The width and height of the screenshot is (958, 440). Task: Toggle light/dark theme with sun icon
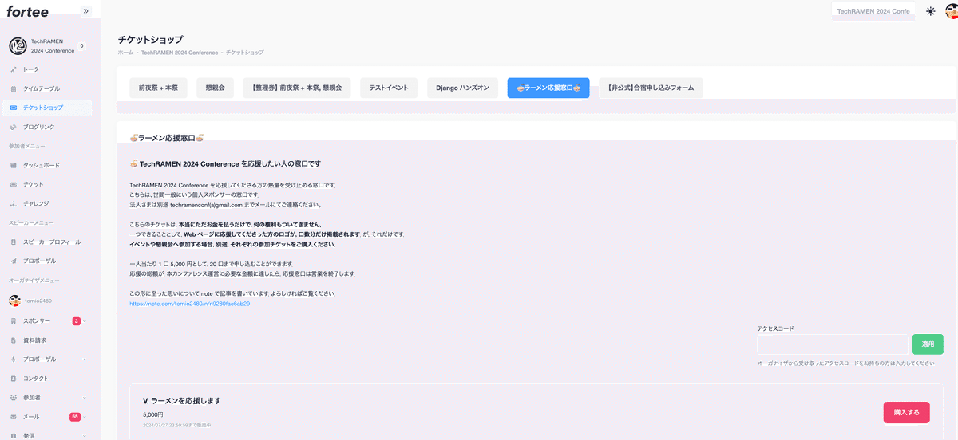[931, 11]
